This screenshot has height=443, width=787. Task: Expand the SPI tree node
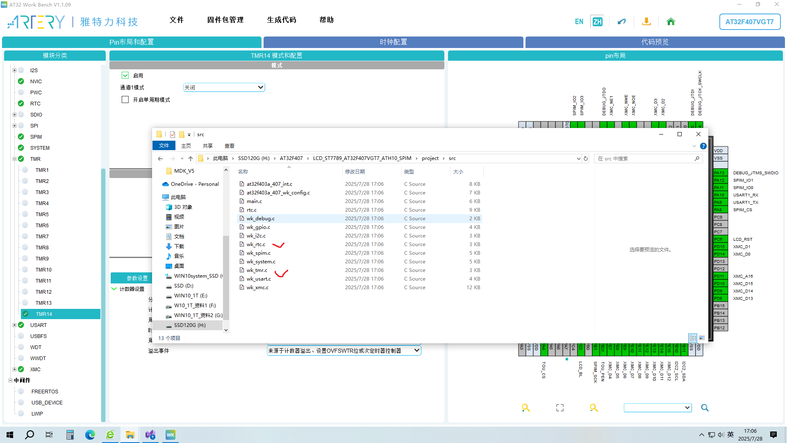[x=14, y=126]
